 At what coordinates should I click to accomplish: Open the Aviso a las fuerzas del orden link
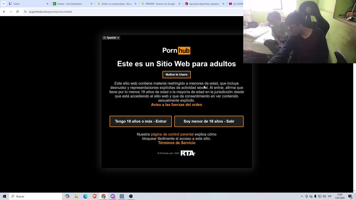pos(177,105)
